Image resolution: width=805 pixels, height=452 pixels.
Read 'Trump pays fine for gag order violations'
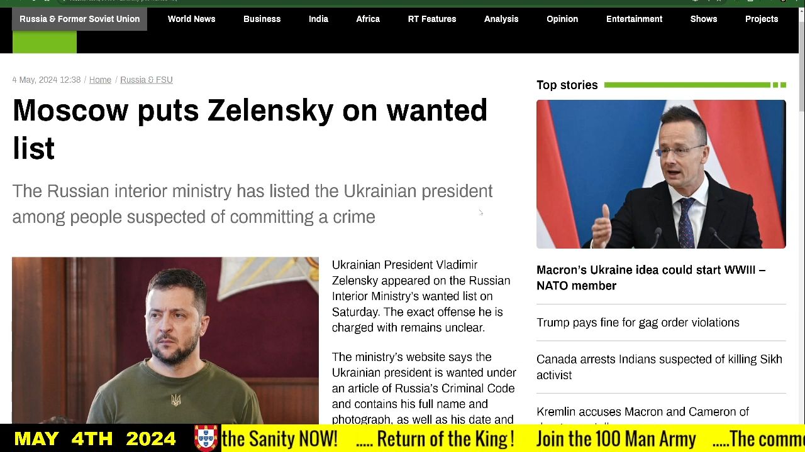point(638,323)
